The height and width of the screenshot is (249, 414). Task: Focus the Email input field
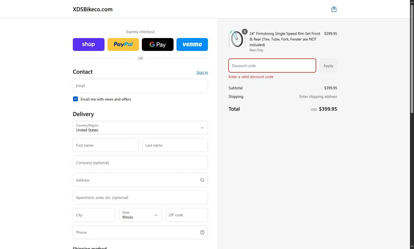click(x=140, y=86)
